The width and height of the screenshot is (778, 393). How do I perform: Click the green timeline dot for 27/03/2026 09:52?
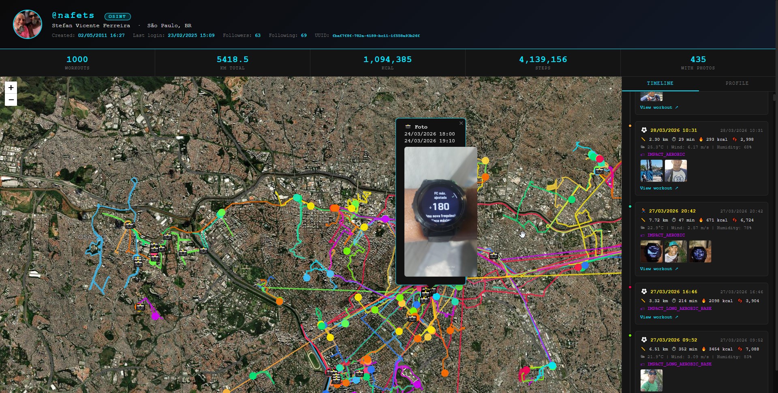click(x=630, y=335)
